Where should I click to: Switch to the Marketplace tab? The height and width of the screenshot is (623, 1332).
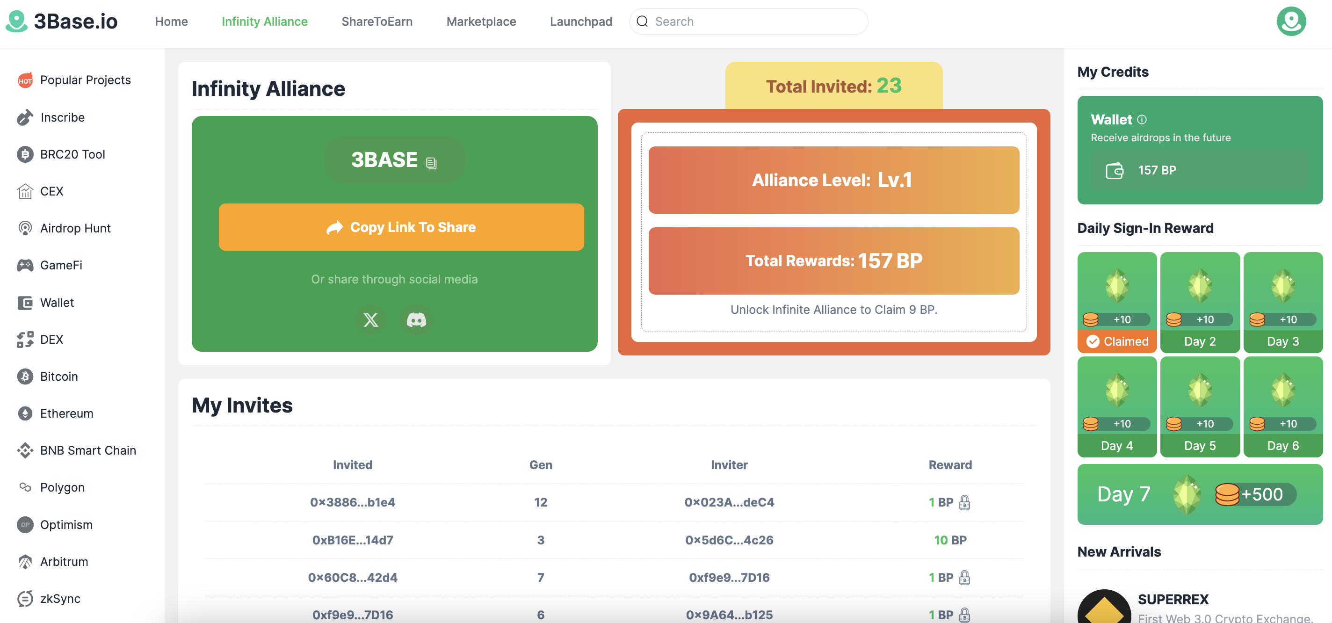[x=481, y=21]
